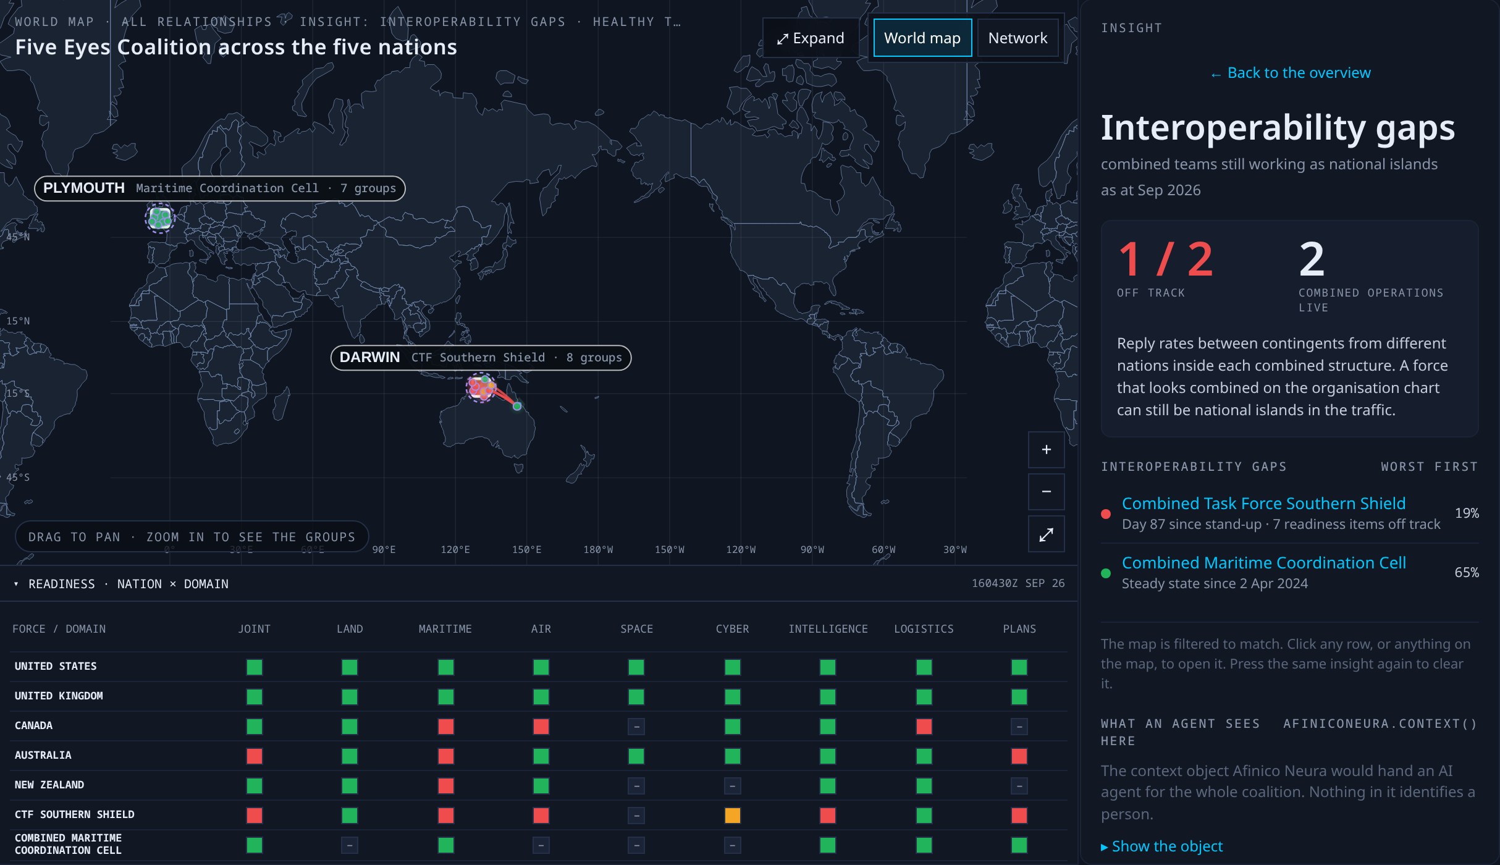Click the 19% reply rate value

(1467, 513)
